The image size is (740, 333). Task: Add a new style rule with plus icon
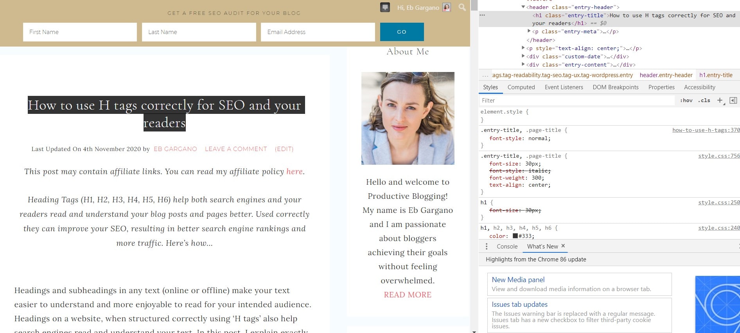(720, 101)
